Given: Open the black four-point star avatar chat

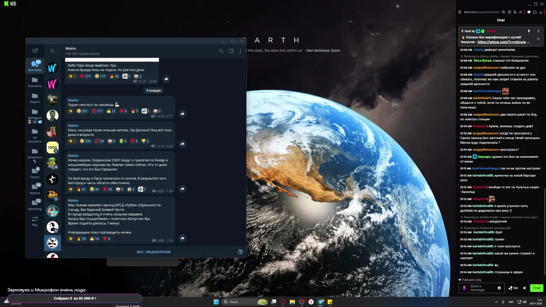Looking at the screenshot, I should (x=52, y=179).
